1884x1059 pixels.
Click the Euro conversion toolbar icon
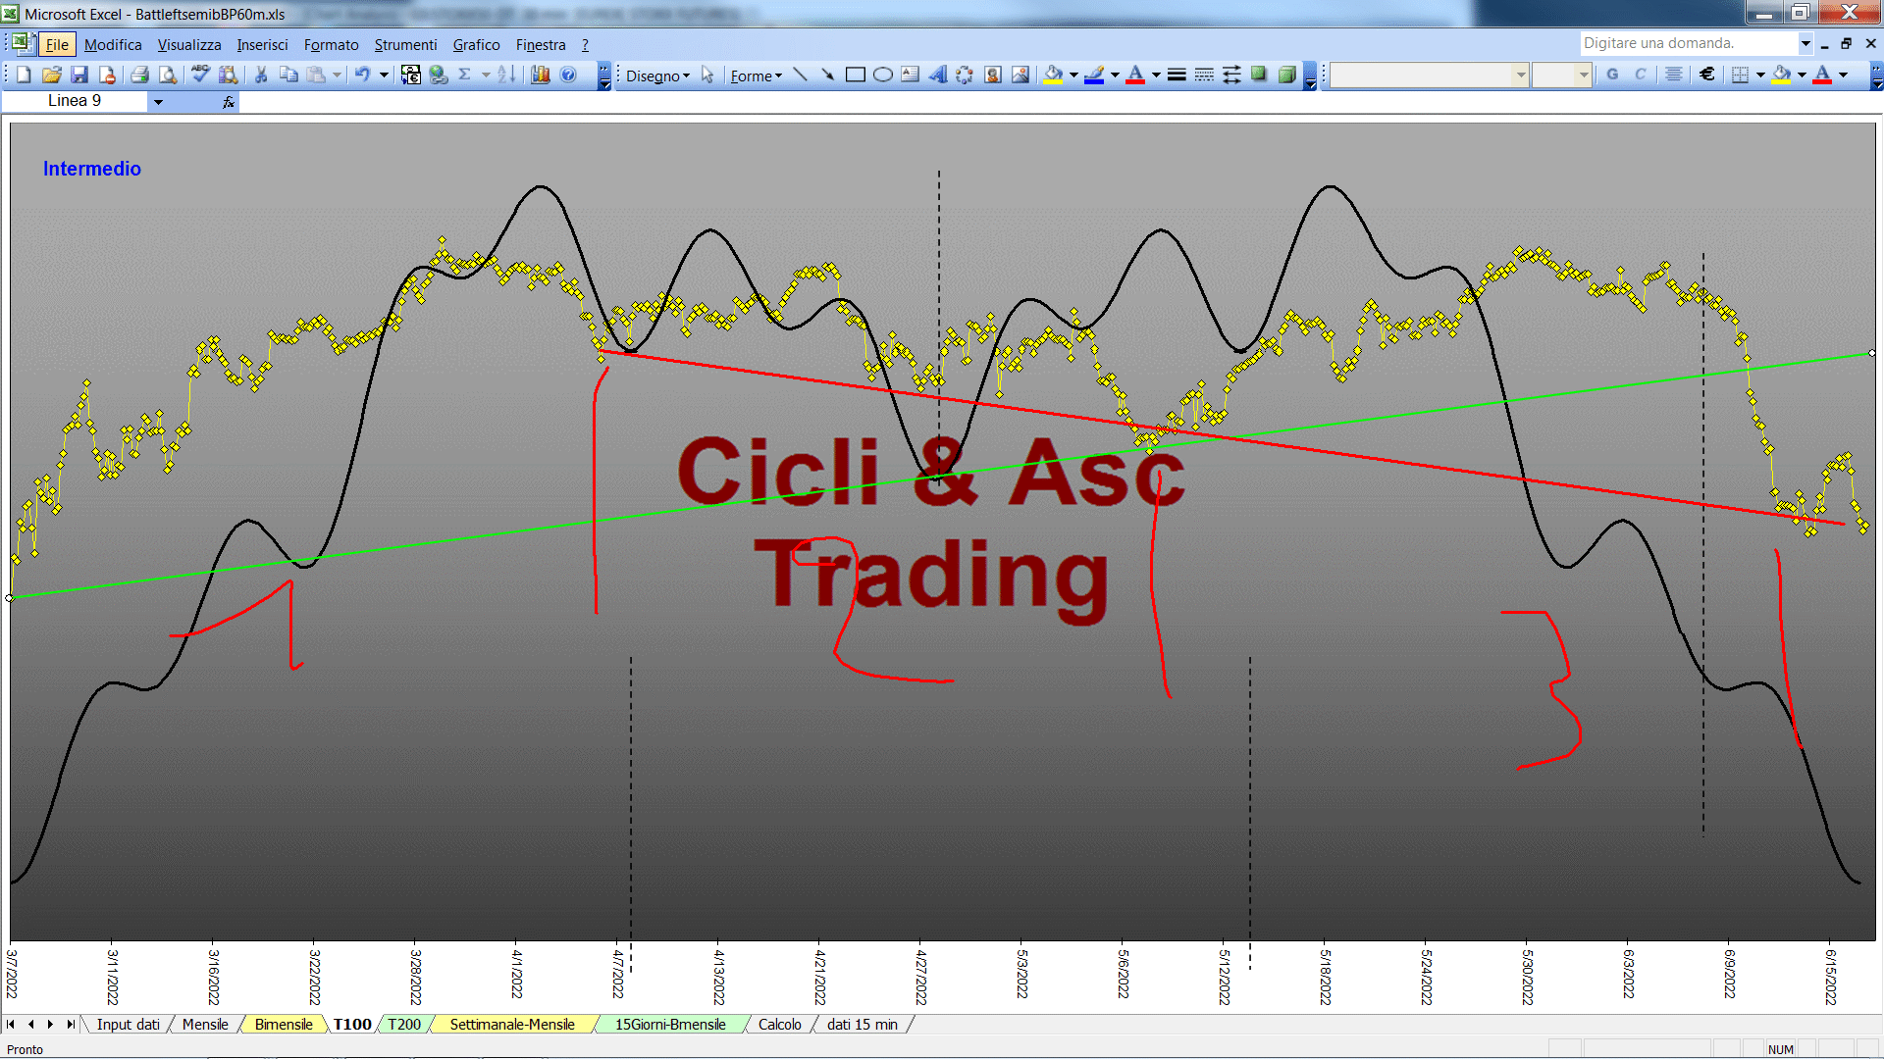coord(411,75)
